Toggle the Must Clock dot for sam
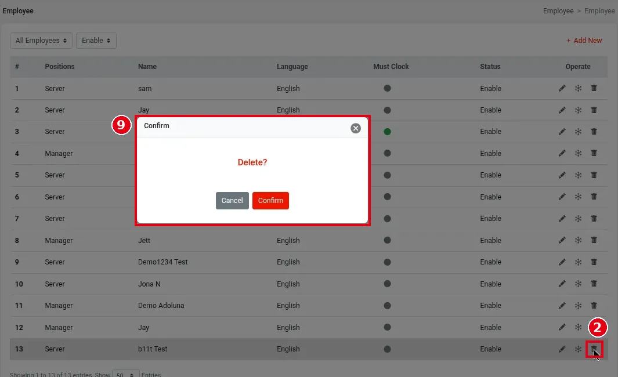This screenshot has height=377, width=618. [388, 88]
